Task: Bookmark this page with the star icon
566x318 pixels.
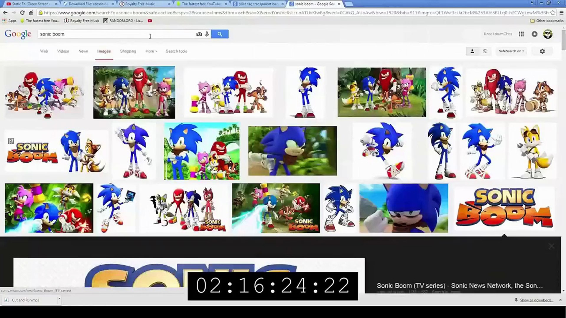Action: (x=553, y=13)
